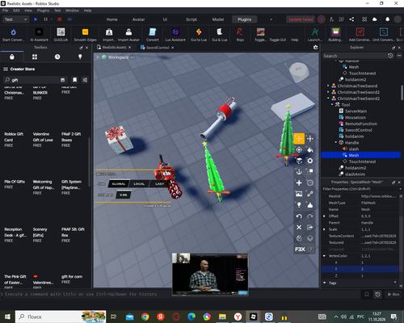Collapse the Handle node above slash
Image resolution: width=404 pixels, height=323 pixels.
[x=336, y=142]
